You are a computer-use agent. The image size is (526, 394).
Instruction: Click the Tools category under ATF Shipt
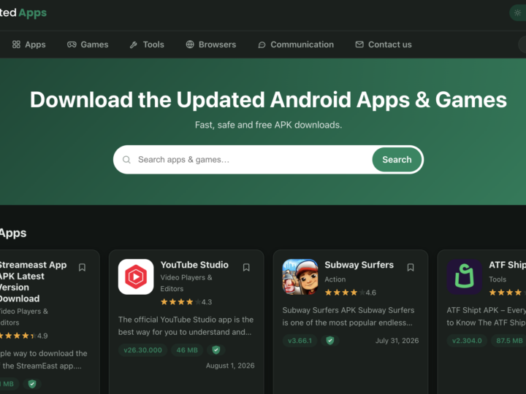[498, 279]
